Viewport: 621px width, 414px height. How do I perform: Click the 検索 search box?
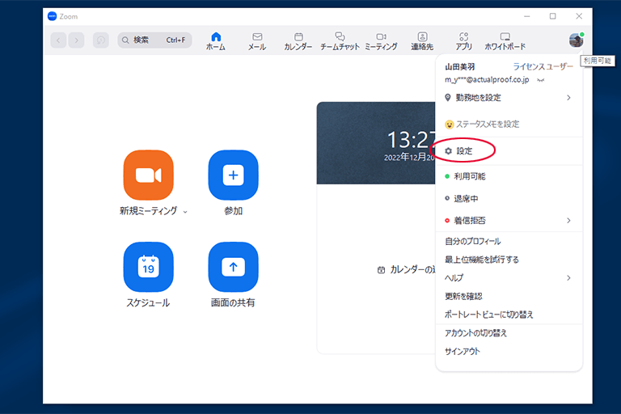point(154,40)
